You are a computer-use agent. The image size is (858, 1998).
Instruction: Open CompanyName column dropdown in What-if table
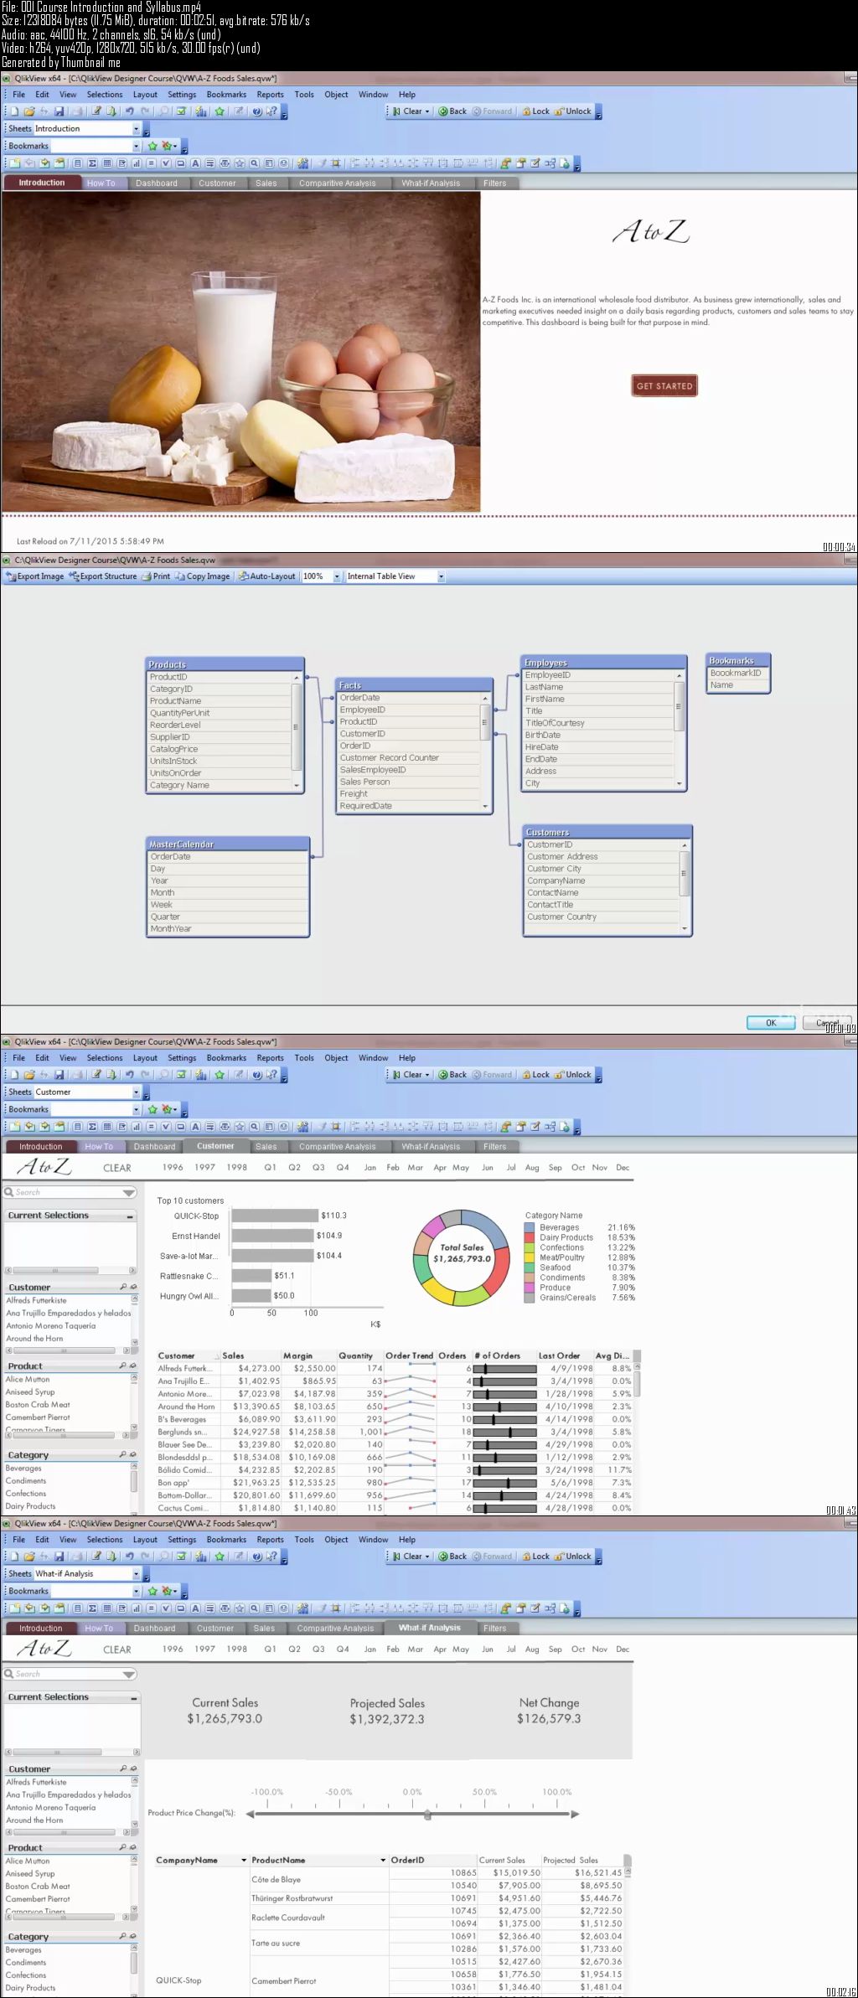point(244,1861)
